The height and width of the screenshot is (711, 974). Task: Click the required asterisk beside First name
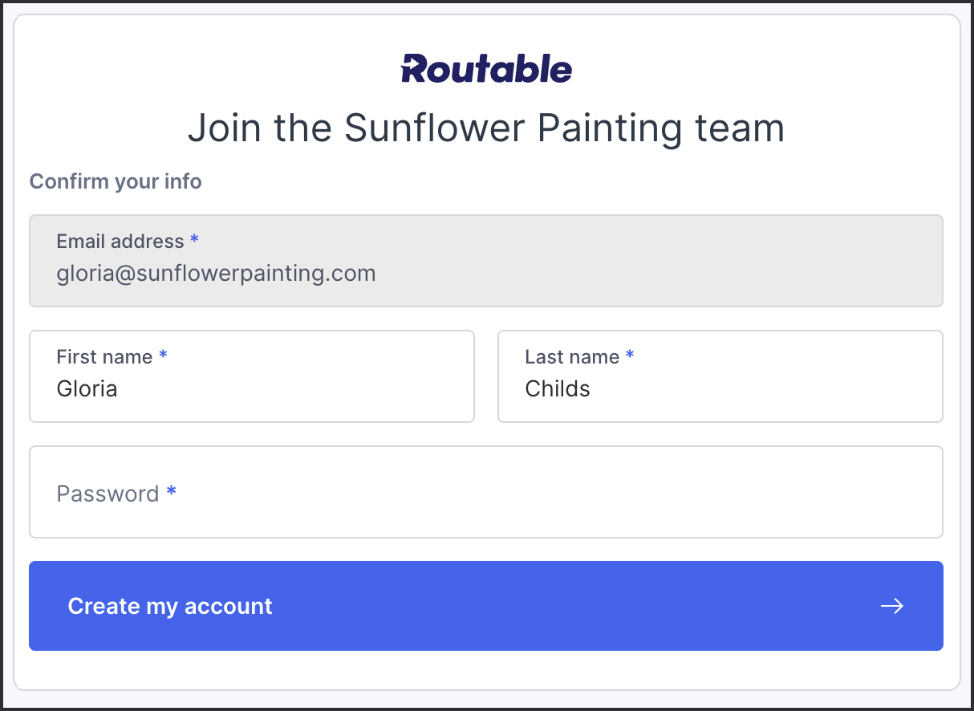point(163,355)
